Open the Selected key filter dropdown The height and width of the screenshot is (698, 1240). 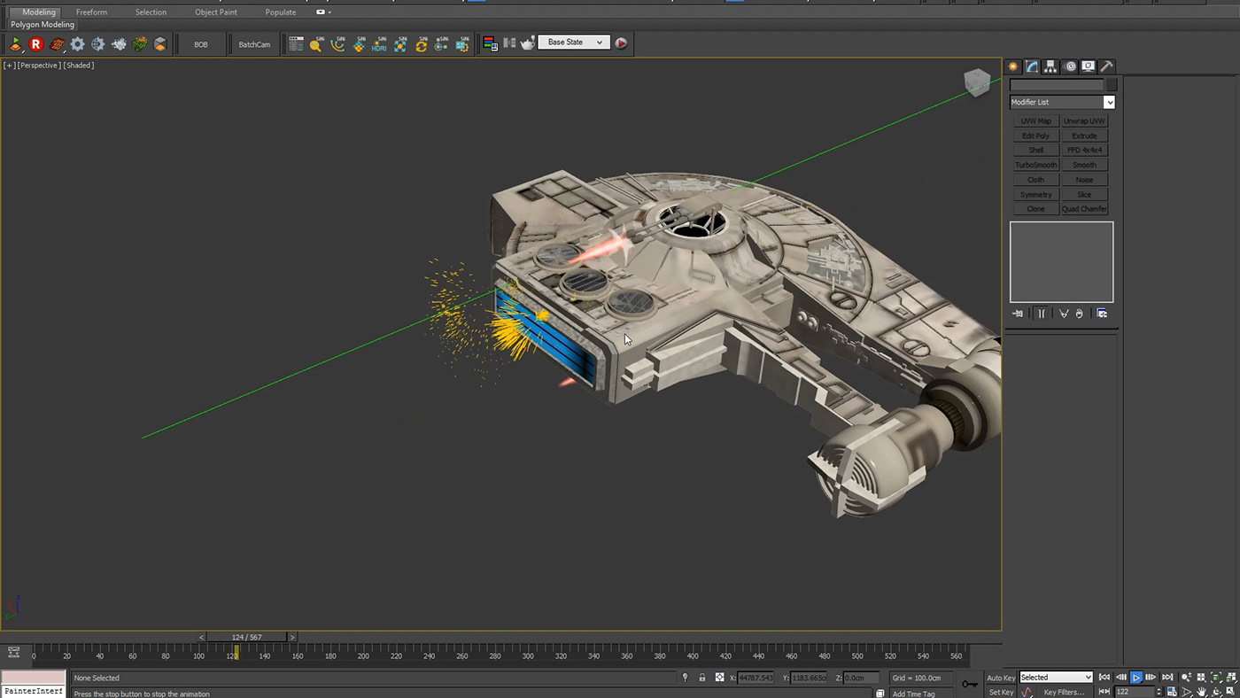(x=1056, y=678)
